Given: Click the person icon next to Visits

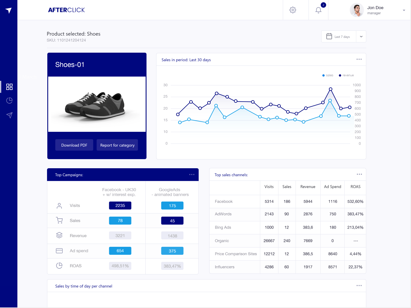Looking at the screenshot, I should pos(59,205).
